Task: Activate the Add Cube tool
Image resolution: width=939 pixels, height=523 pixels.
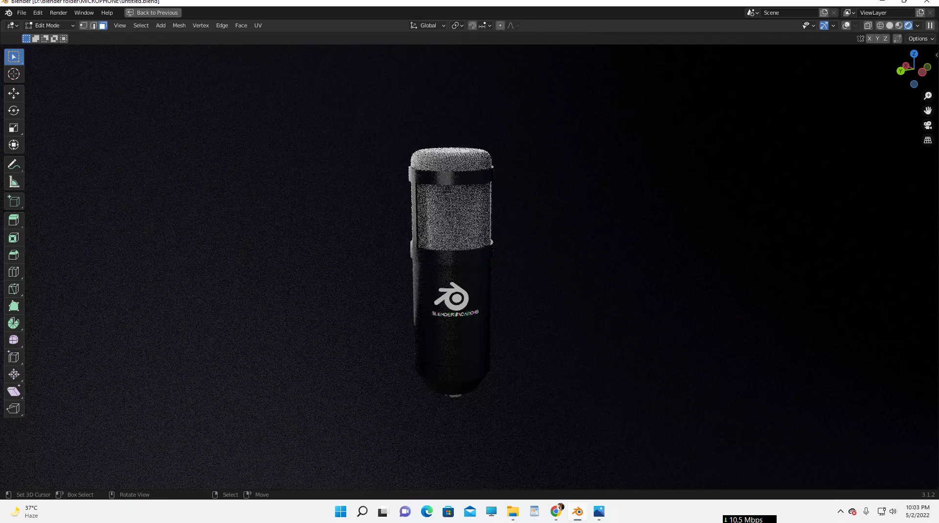Action: (x=14, y=201)
